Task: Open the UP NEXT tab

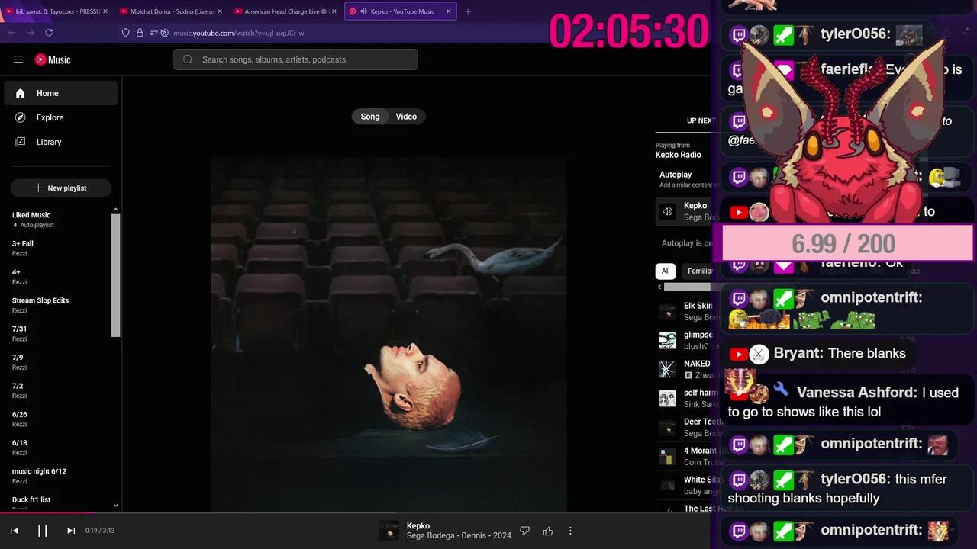Action: 700,120
